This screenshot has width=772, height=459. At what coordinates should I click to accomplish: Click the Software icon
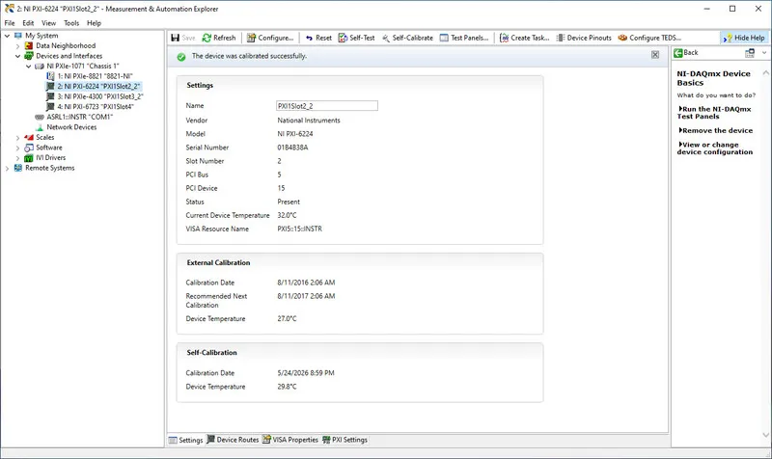tap(29, 148)
